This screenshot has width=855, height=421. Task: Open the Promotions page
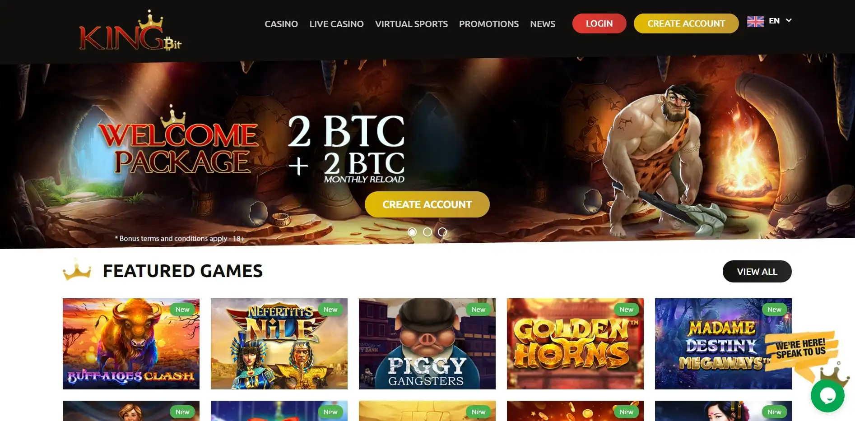489,24
